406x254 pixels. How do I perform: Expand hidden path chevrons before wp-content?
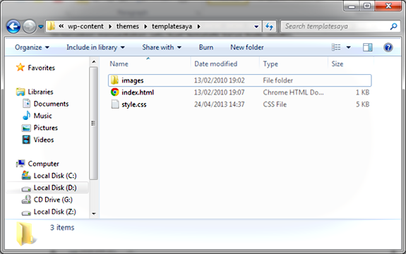tap(61, 26)
